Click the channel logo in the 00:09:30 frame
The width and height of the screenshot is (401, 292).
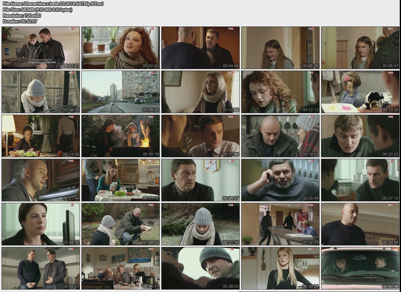[x=151, y=73]
